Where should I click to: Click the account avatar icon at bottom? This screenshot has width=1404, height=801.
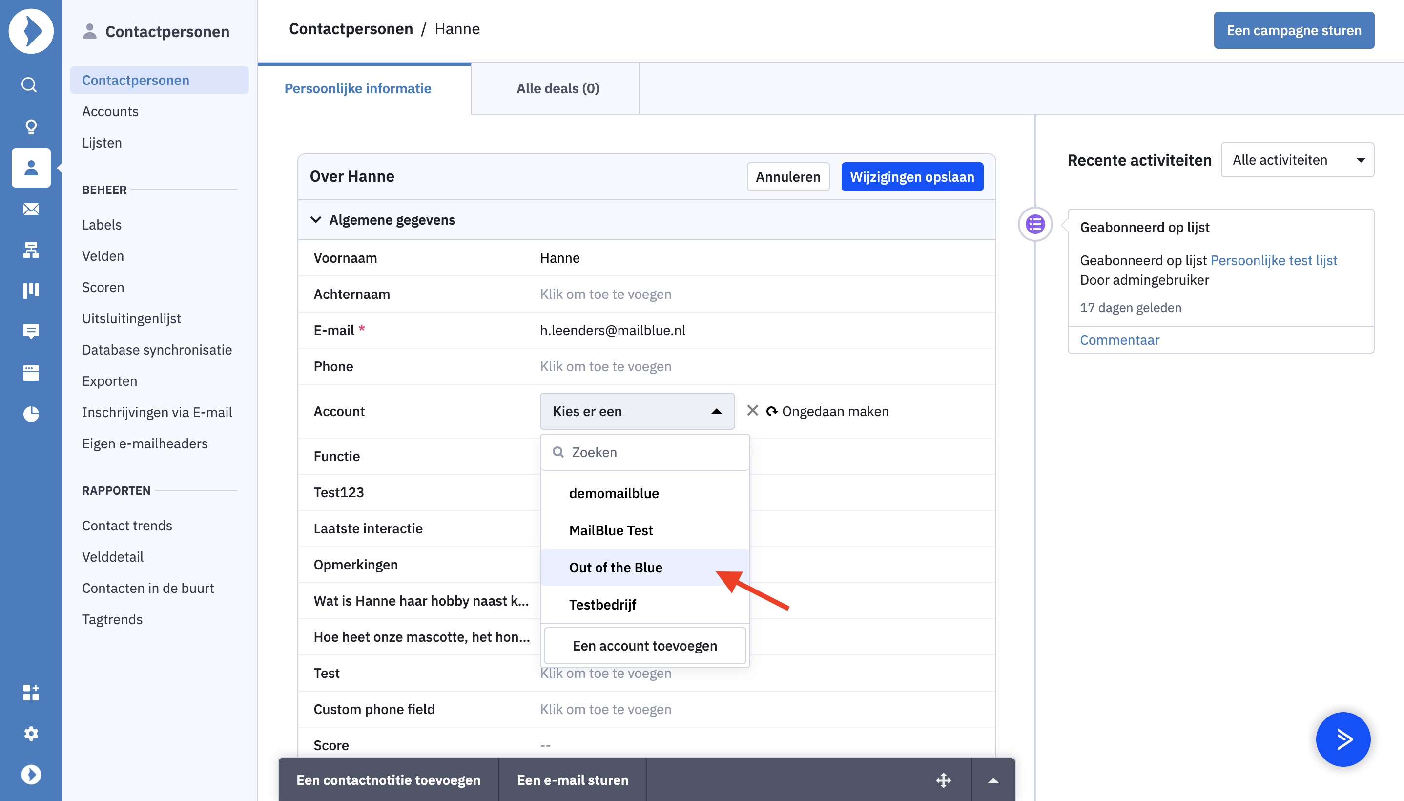[x=31, y=775]
